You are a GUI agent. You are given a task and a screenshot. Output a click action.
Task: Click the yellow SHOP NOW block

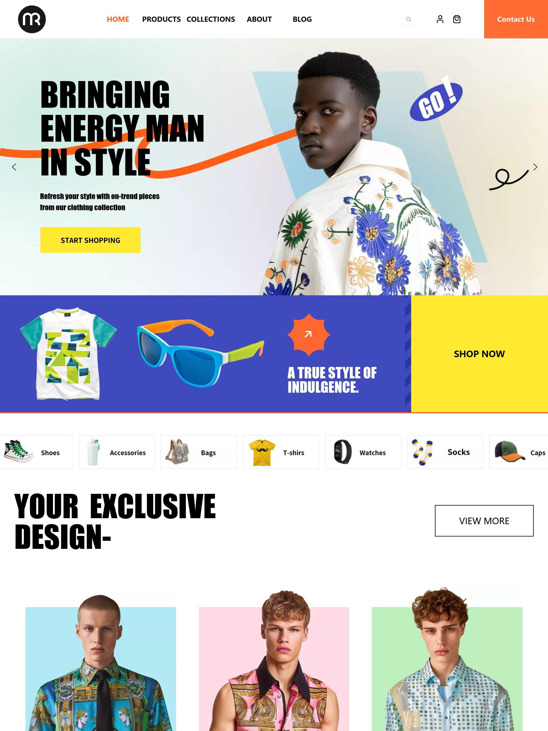[479, 353]
